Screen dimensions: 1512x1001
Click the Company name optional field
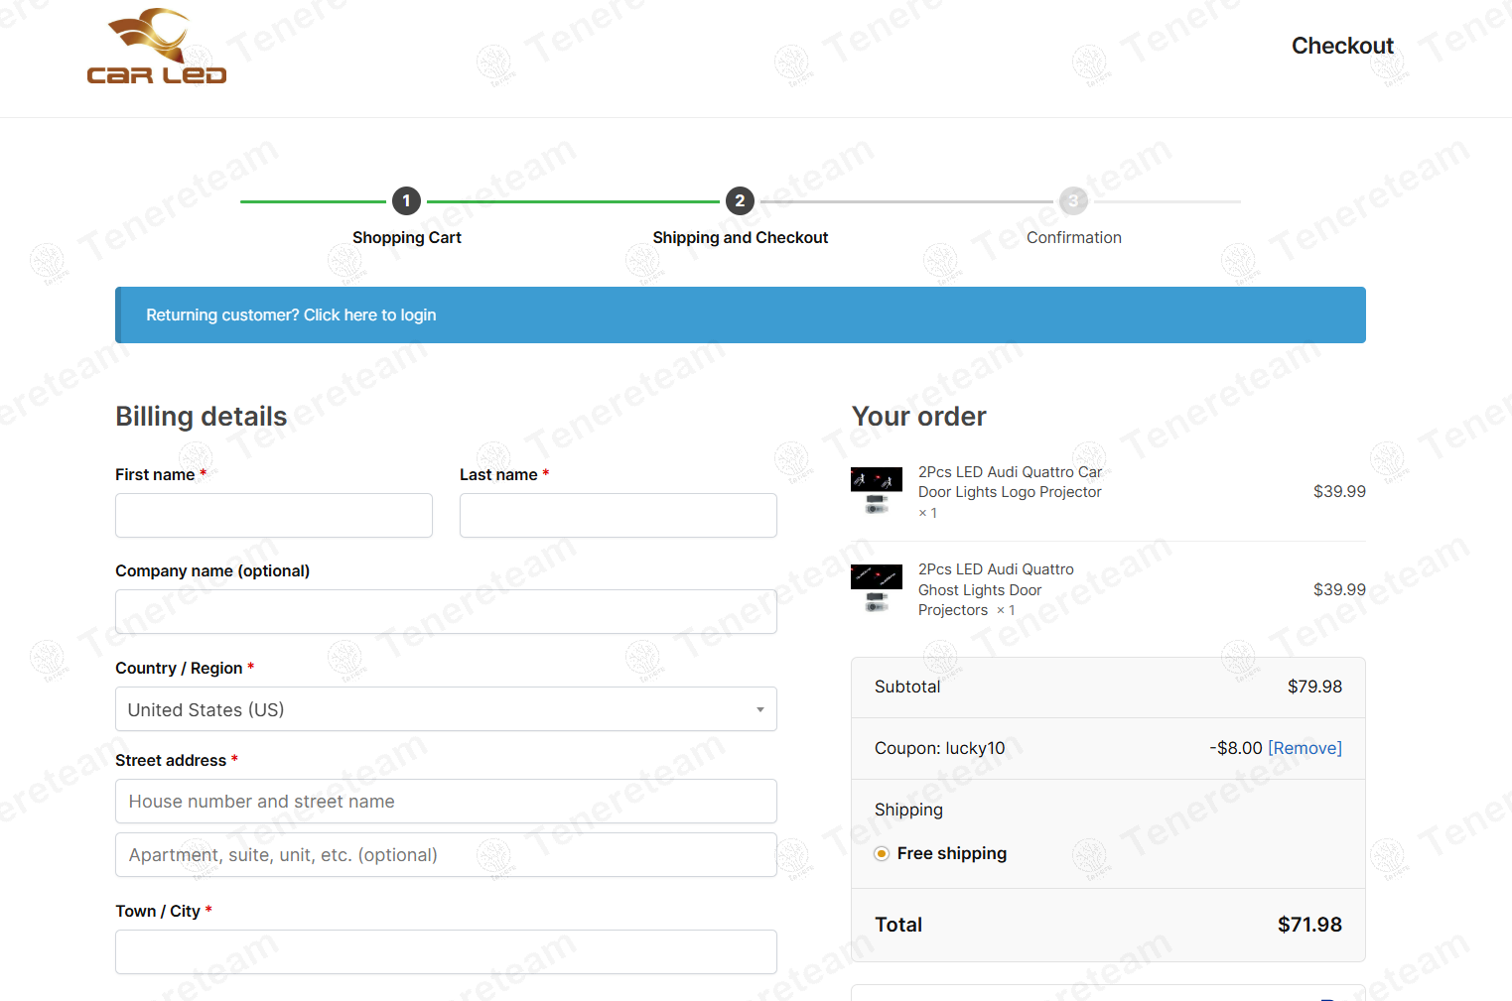(446, 612)
